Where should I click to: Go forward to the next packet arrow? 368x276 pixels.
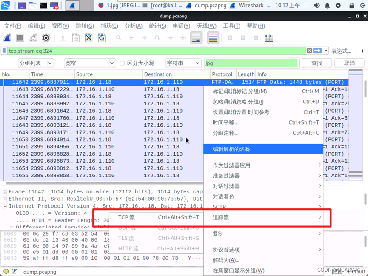[x=144, y=38]
